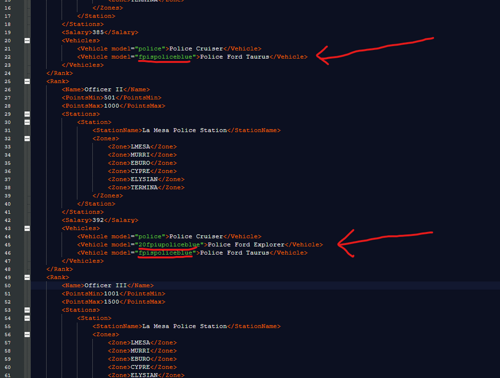Collapse the Station element on line 30

click(27, 121)
